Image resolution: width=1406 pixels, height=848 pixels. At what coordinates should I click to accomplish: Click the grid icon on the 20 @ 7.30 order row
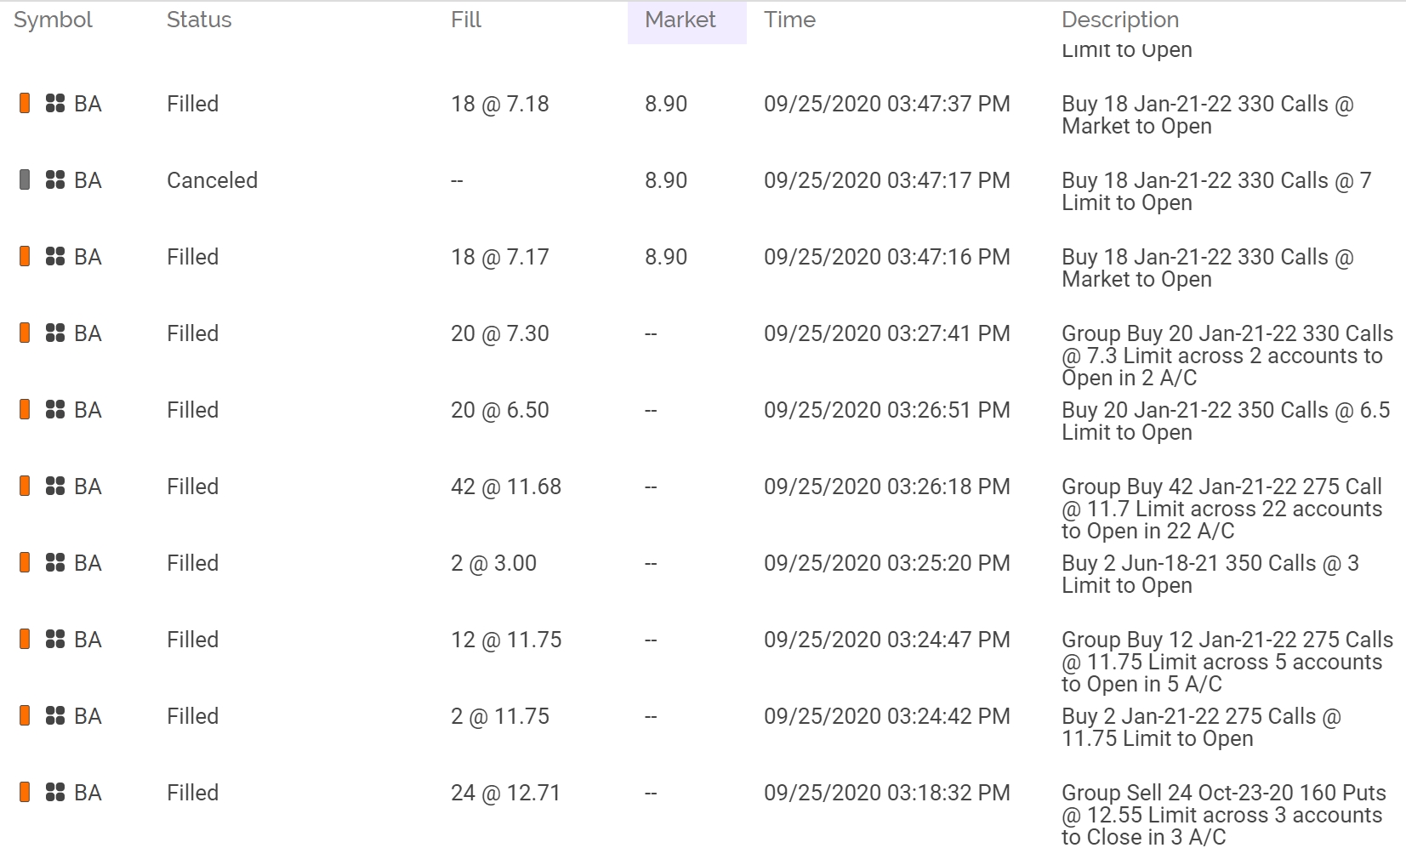(x=55, y=333)
